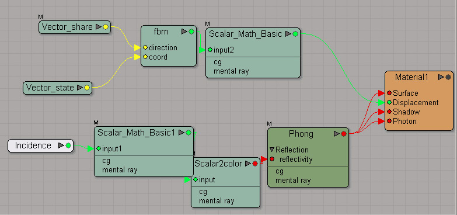
Task: Click the output arrow on Vector_share node
Action: point(99,27)
